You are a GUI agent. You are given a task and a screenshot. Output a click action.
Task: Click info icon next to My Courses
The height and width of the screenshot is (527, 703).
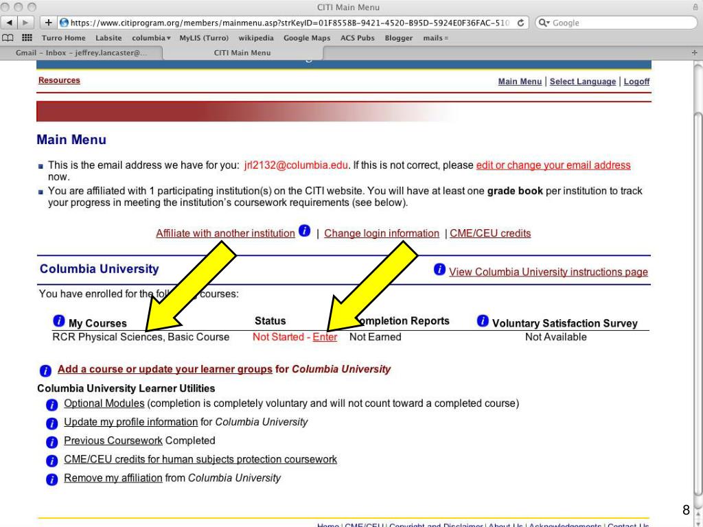pos(59,321)
